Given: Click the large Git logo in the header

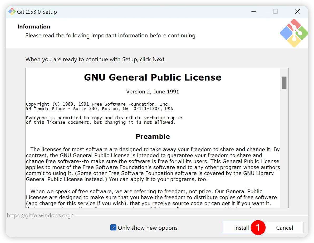Looking at the screenshot, I should pos(294,33).
